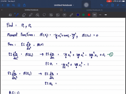This screenshot has width=126, height=94.
Task: Select the thickest stroke width
Action: [x=106, y=15]
